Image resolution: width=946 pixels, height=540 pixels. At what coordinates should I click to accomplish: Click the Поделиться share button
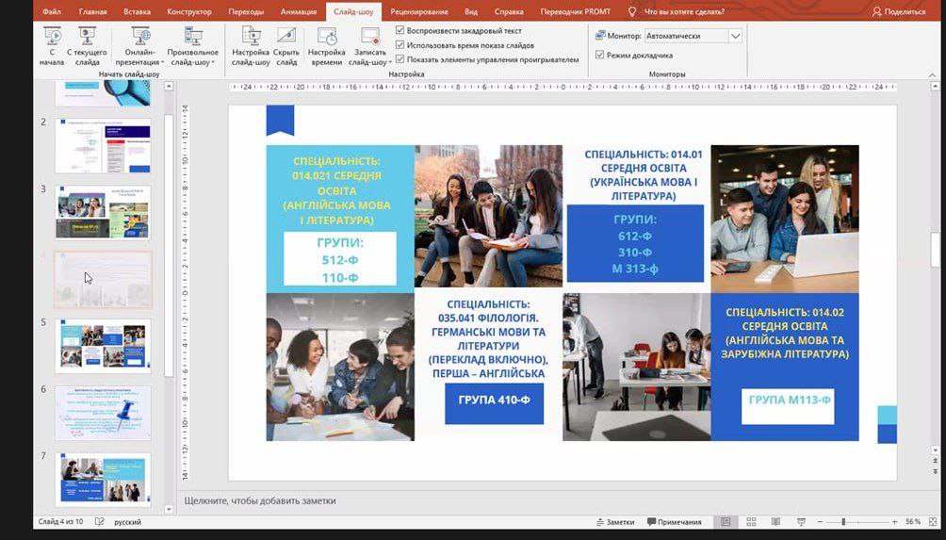899,12
